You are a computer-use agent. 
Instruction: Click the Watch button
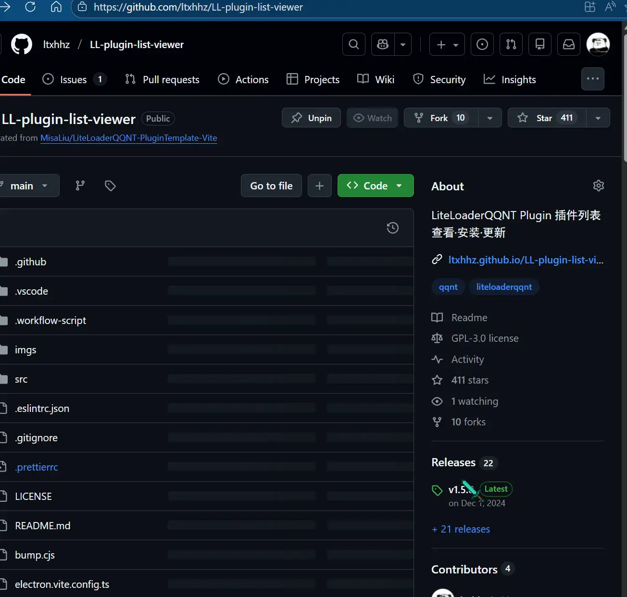pos(373,118)
